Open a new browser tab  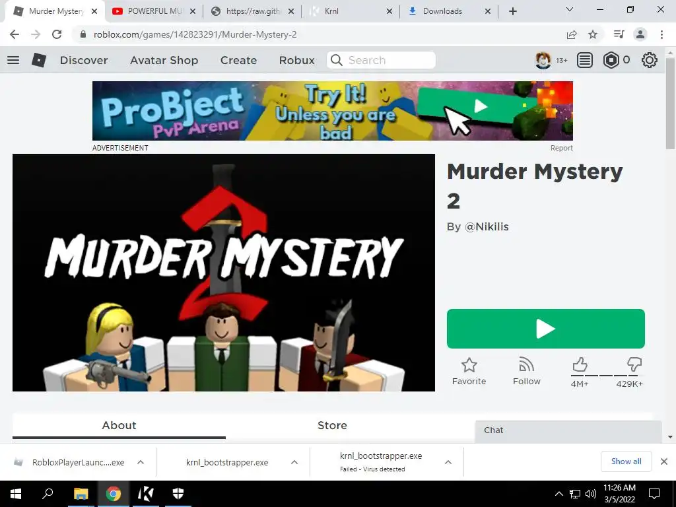[x=512, y=11]
